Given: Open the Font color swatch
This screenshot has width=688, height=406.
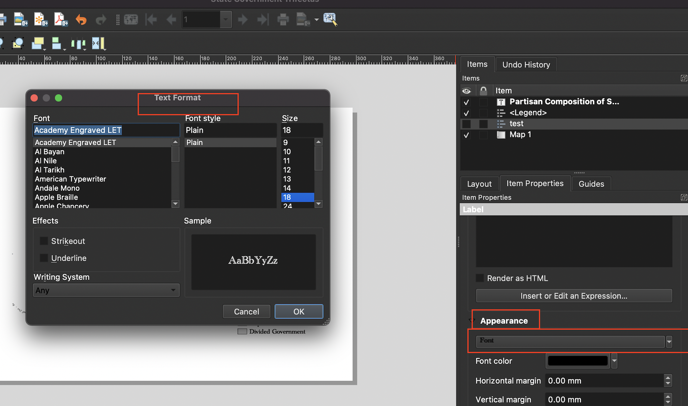Looking at the screenshot, I should (x=577, y=361).
